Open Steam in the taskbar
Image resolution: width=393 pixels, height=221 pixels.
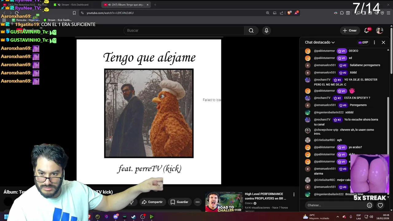point(134,217)
